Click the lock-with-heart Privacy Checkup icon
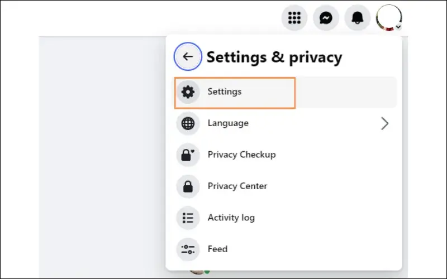The height and width of the screenshot is (279, 447). (x=188, y=155)
